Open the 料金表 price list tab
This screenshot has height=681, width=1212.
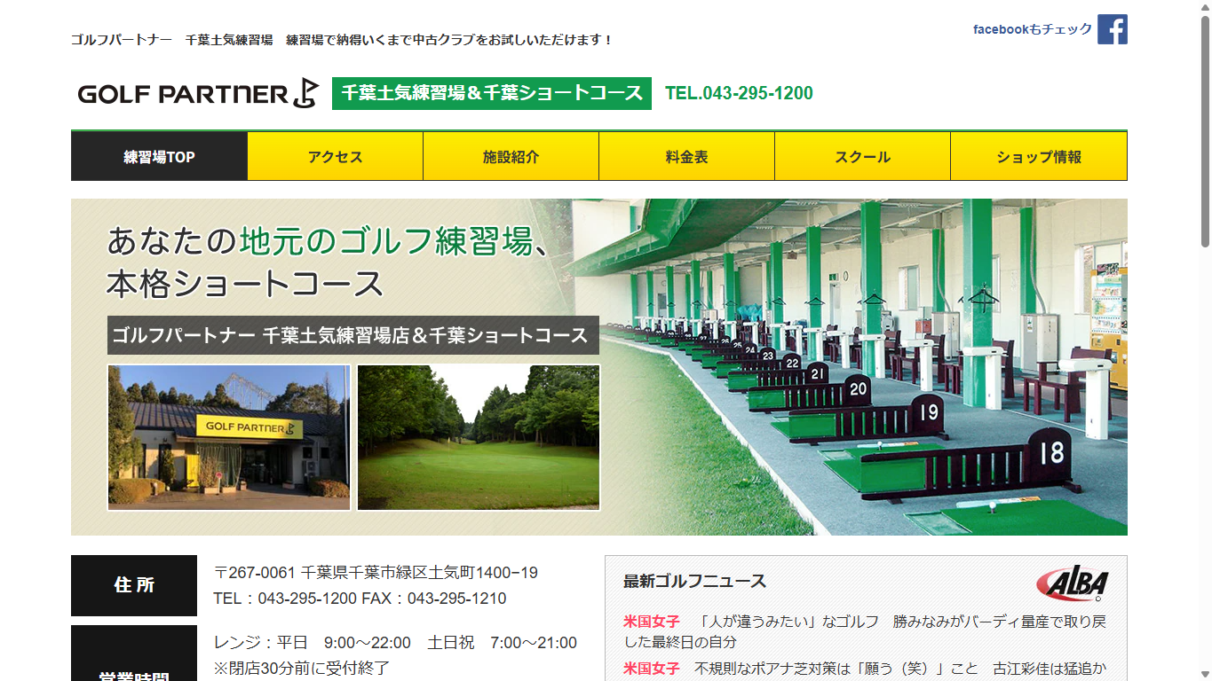tap(686, 157)
